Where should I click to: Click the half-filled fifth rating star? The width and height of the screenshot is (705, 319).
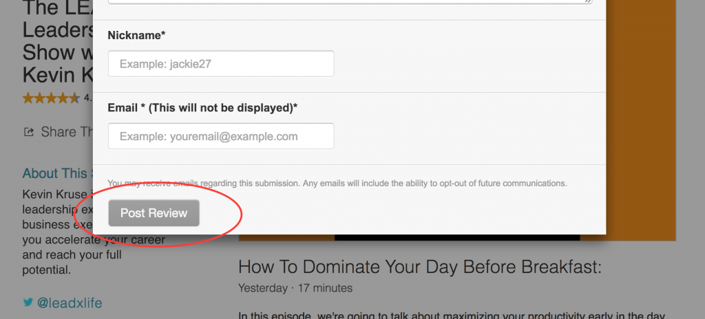pos(74,98)
